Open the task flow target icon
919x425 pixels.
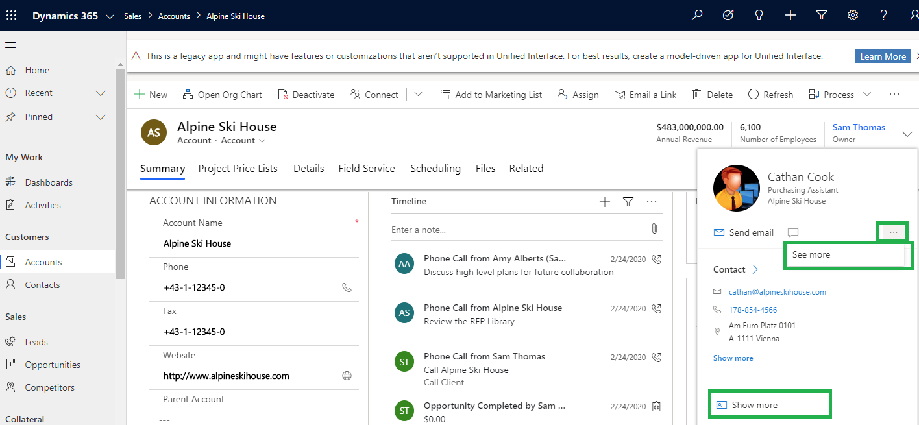(728, 16)
